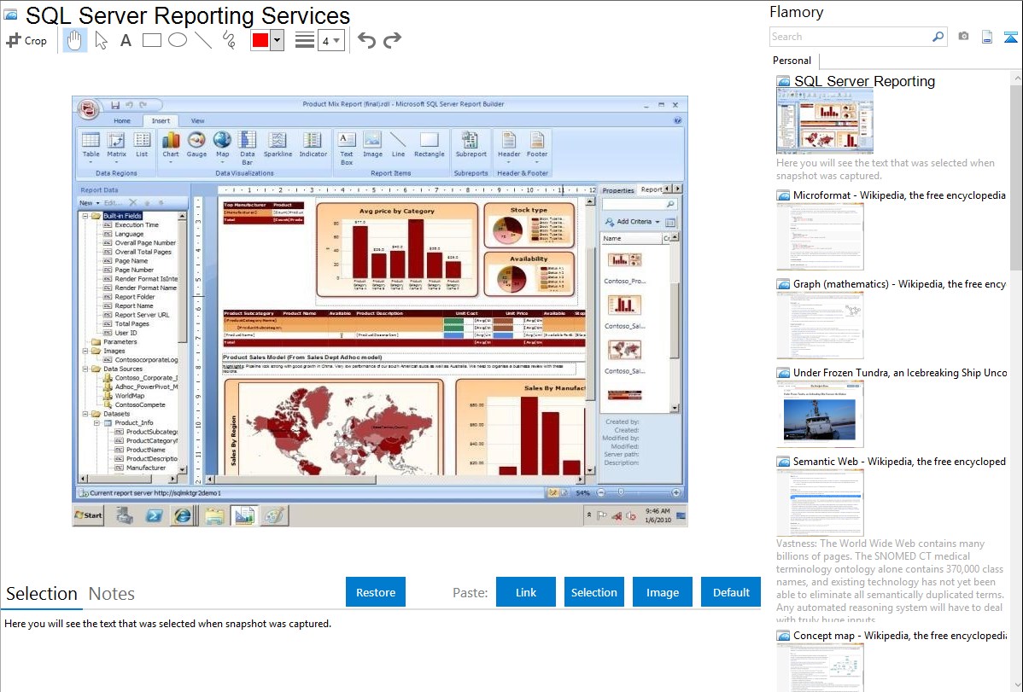Collapse the Datasets tree node
Screen dimensions: 1023x692
tap(85, 414)
